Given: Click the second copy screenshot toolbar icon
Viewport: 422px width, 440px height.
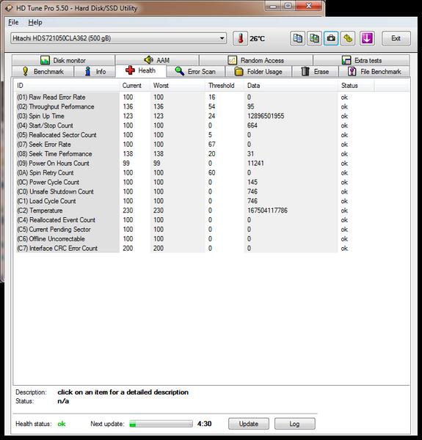Looking at the screenshot, I should coord(314,38).
